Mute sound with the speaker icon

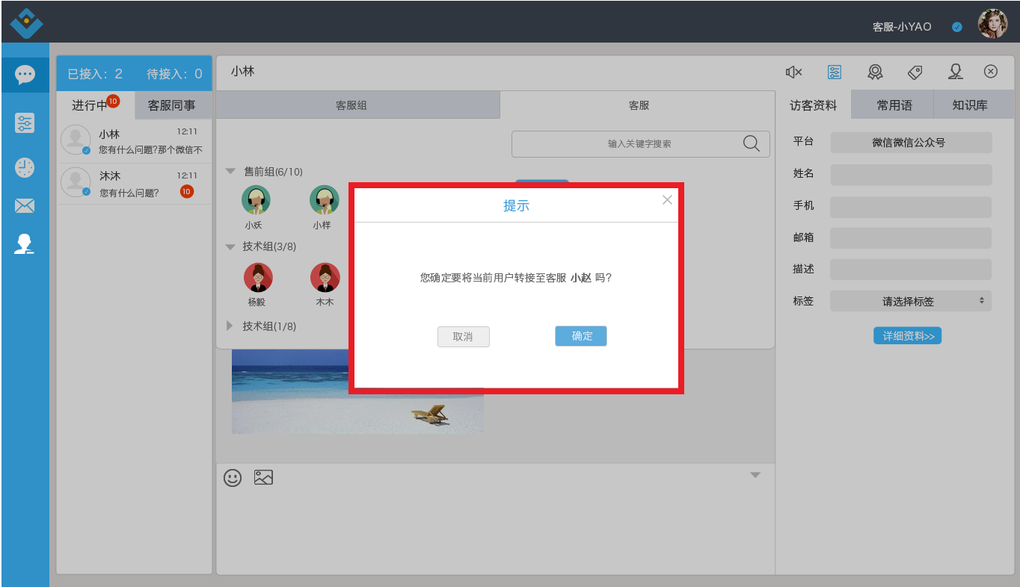(x=793, y=72)
